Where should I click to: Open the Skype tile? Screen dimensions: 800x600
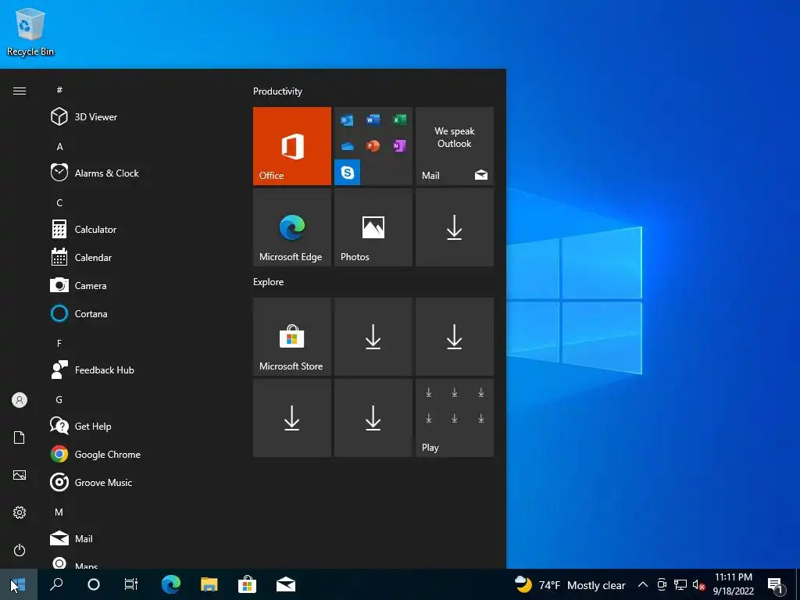click(x=348, y=173)
